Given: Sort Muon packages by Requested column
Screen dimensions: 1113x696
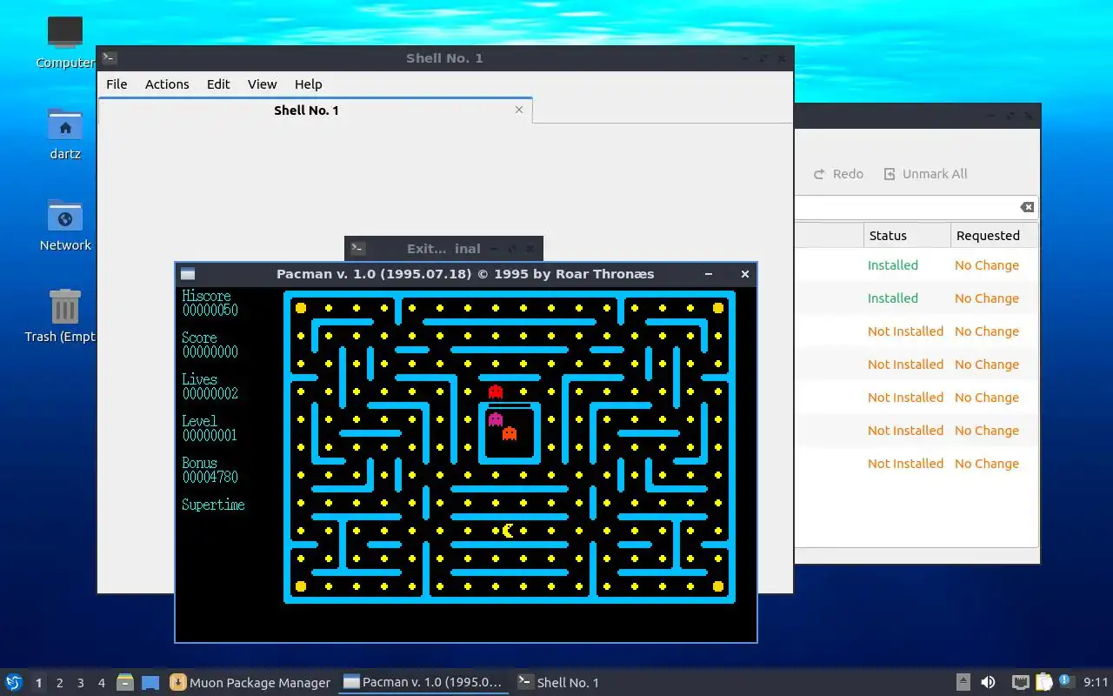Looking at the screenshot, I should click(994, 236).
